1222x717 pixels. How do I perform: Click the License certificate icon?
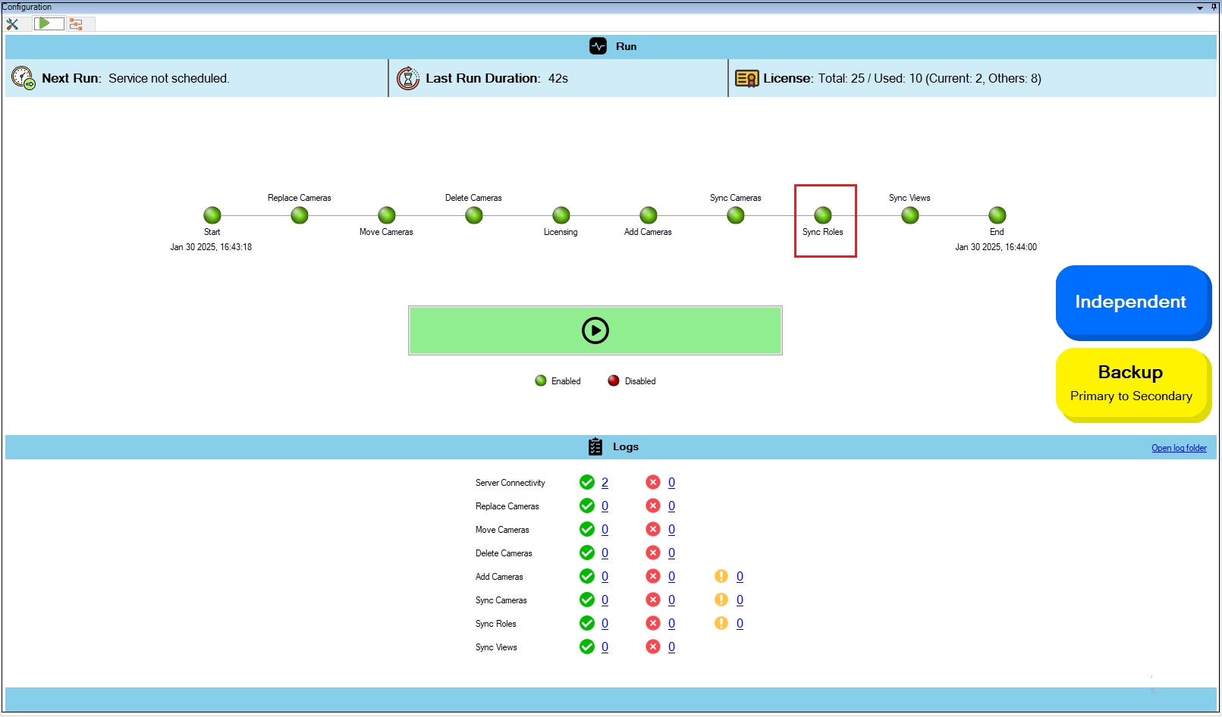point(746,79)
